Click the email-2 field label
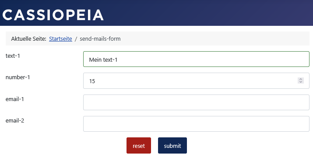Screen dimensions: 313x161 point(15,120)
